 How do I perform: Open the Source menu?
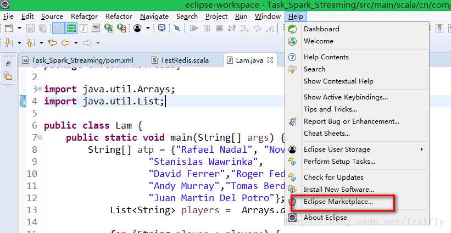(x=52, y=16)
